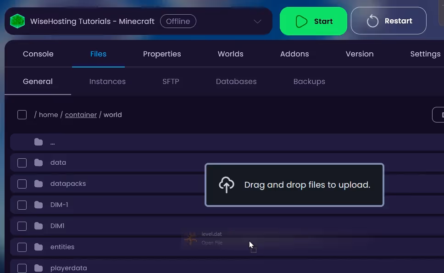This screenshot has height=273, width=444.
Task: Open the DIM-1 folder icon
Action: (x=39, y=205)
